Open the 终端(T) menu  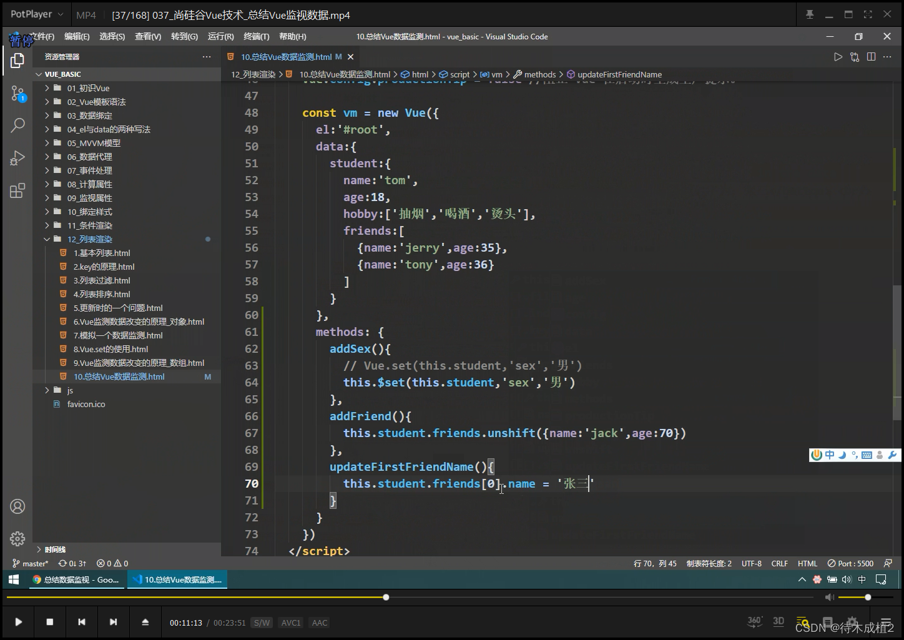(257, 37)
